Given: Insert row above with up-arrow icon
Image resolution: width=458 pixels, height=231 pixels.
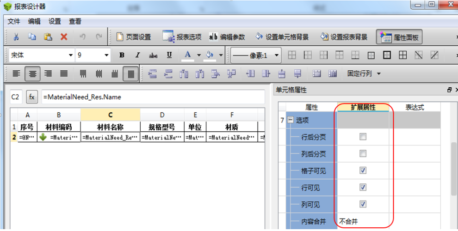Looking at the screenshot, I should (282, 73).
